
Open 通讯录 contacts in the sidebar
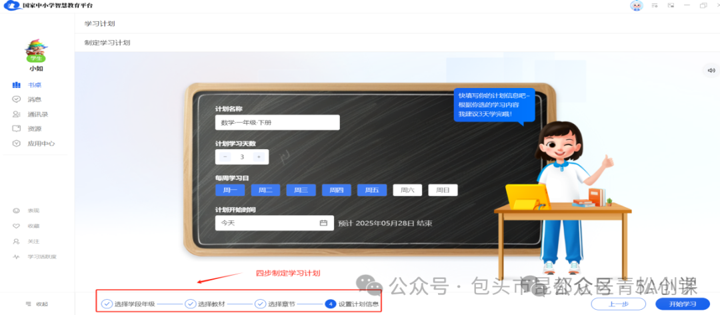tap(37, 114)
